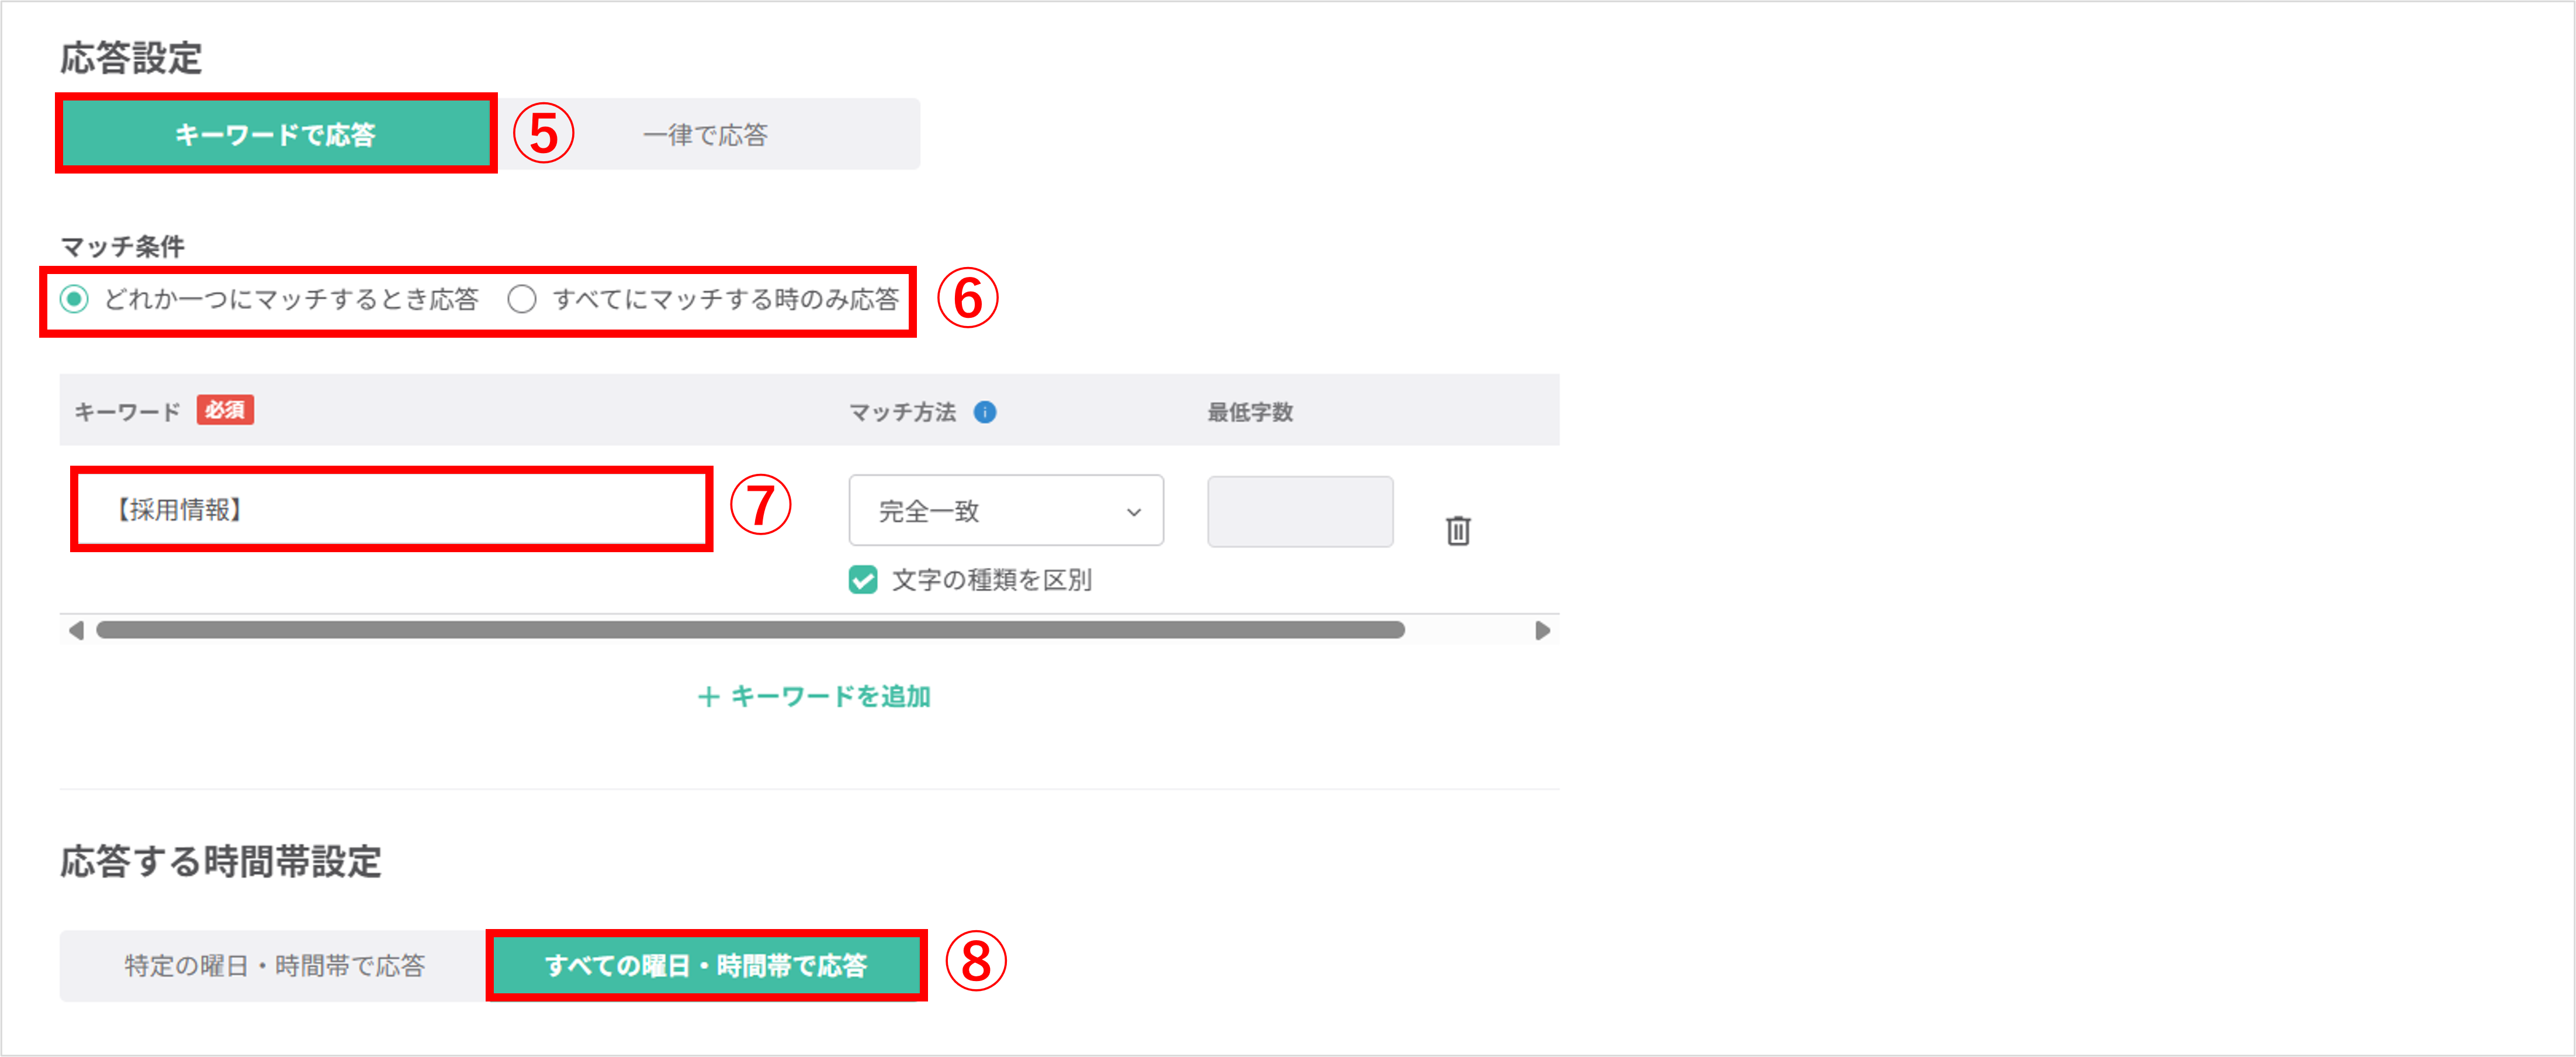Switch to 'キーワードで応答' tab
2576x1057 pixels.
pyautogui.click(x=275, y=134)
